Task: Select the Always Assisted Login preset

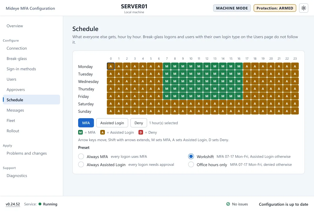Action: 81,164
